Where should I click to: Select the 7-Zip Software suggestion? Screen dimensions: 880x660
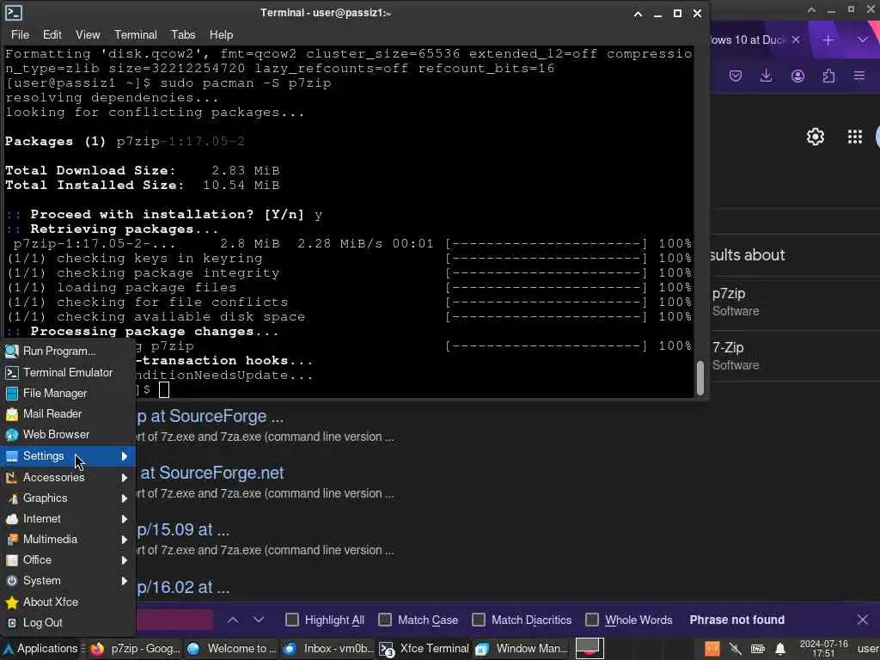tap(795, 356)
